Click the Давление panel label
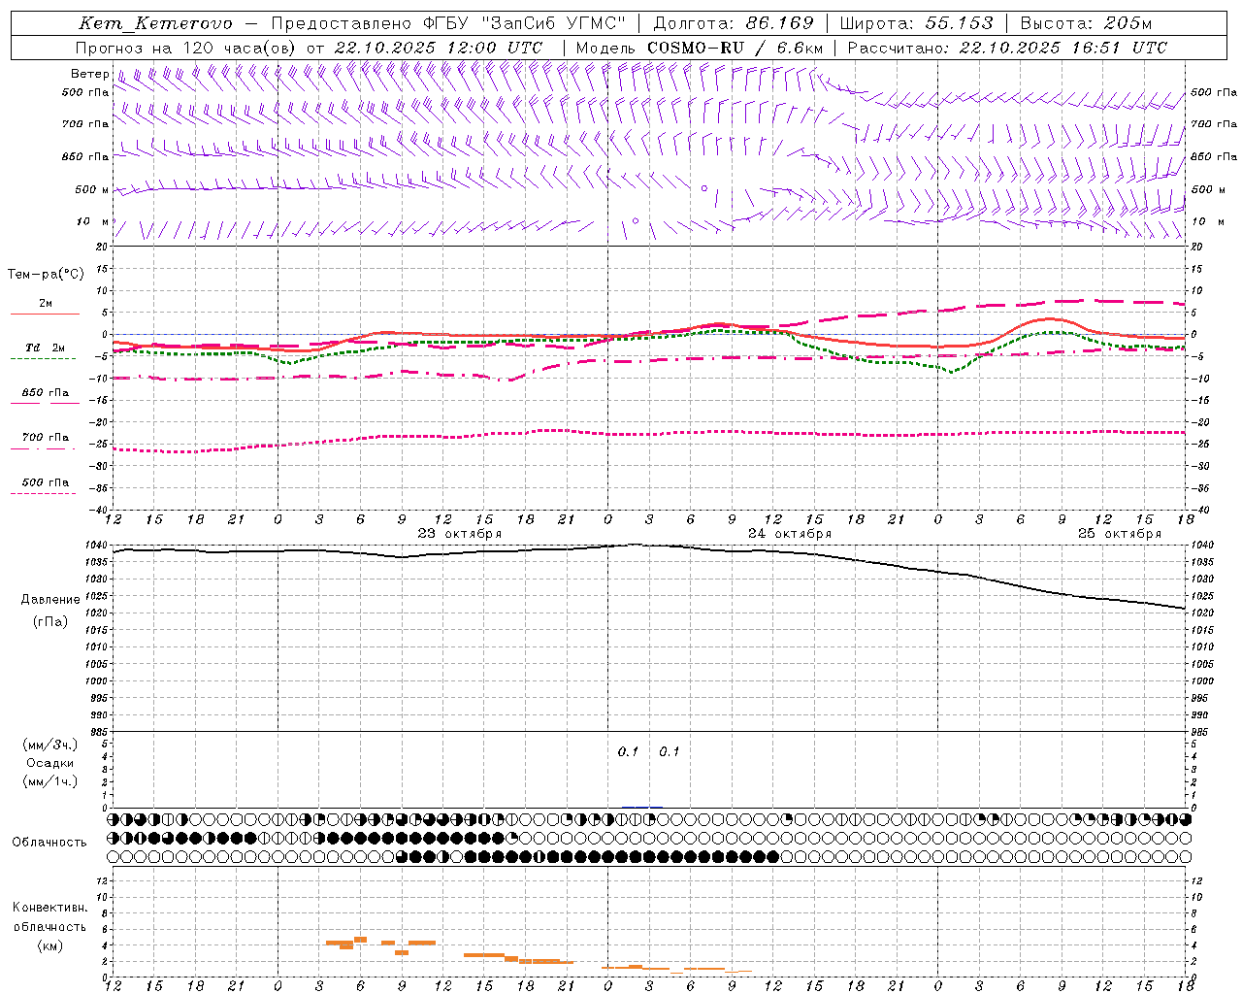Screen dimensions: 1242x994 pyautogui.click(x=50, y=600)
